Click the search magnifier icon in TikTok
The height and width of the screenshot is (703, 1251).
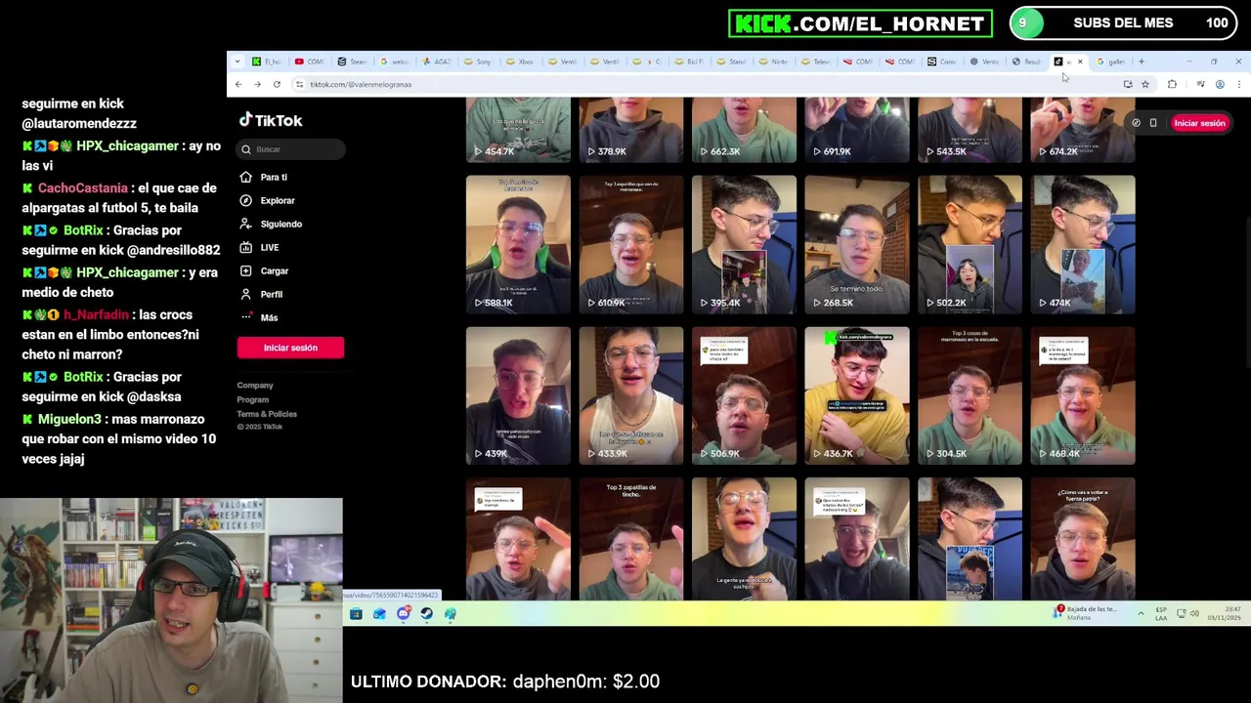(246, 149)
